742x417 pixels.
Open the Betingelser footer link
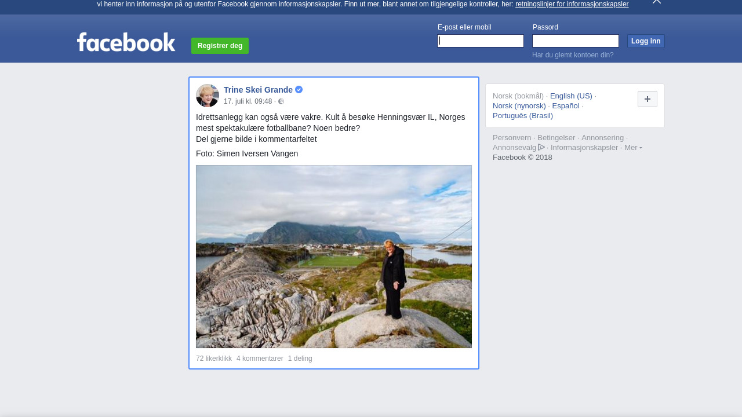[556, 138]
